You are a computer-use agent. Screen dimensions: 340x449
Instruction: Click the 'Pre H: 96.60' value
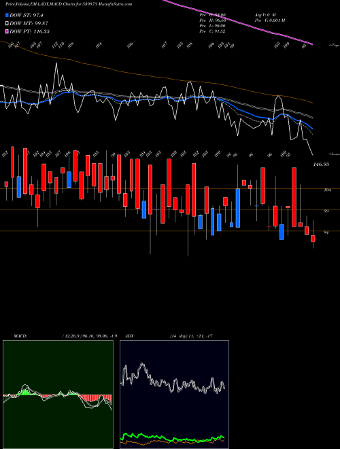[x=213, y=20]
